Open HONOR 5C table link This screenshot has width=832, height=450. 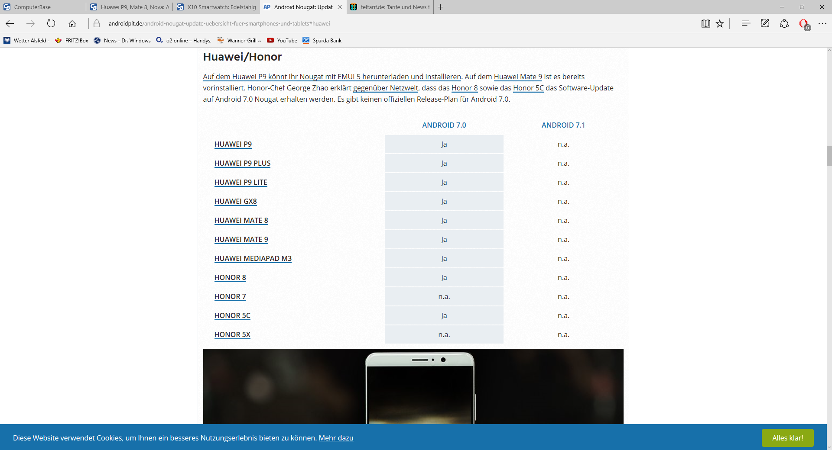[x=232, y=316]
